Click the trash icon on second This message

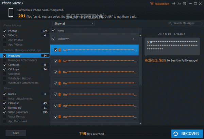click(60, 83)
